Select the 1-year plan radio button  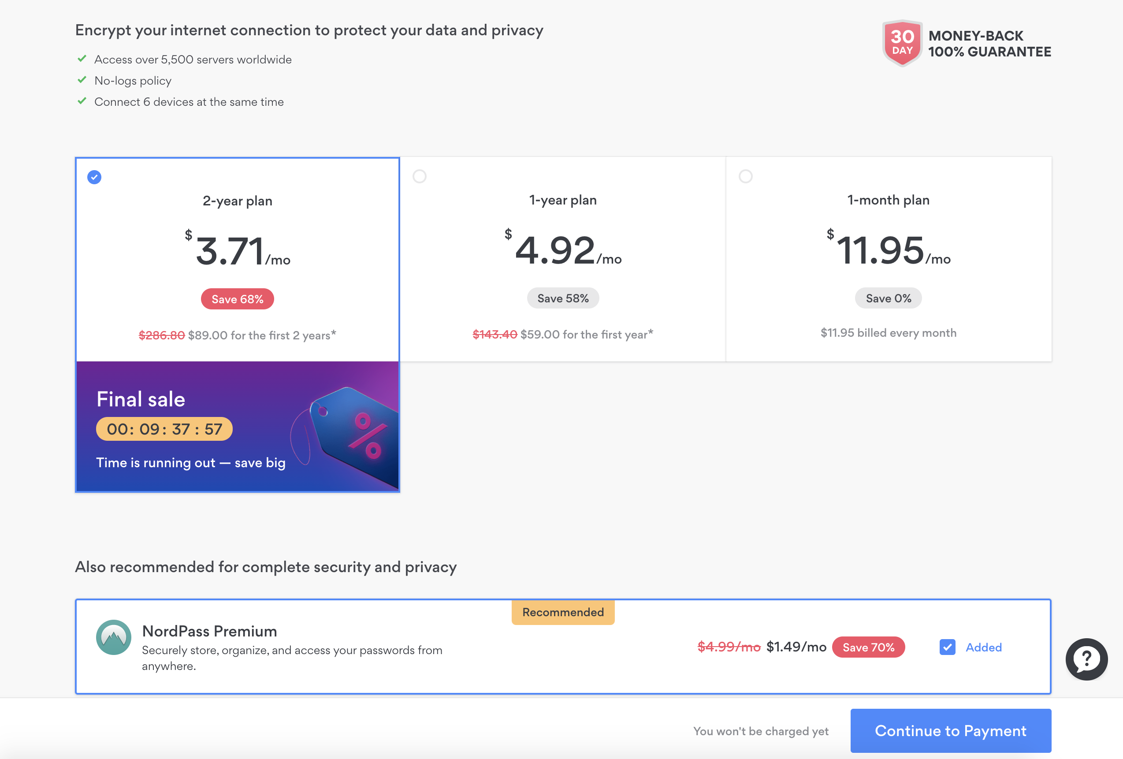pyautogui.click(x=420, y=176)
